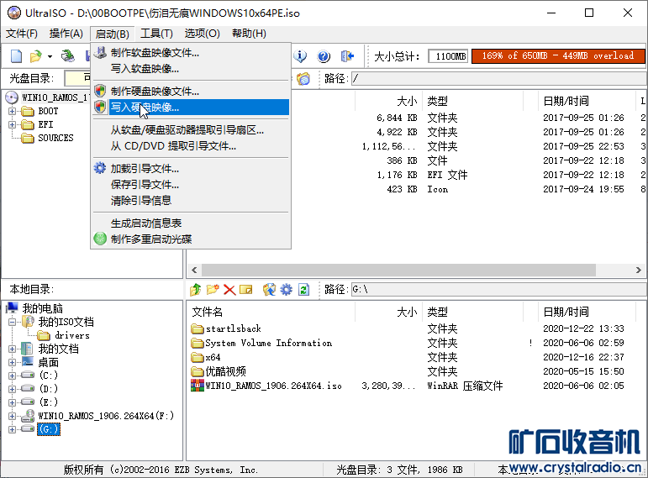Choose 清除引导信息 menu entry

pyautogui.click(x=191, y=201)
